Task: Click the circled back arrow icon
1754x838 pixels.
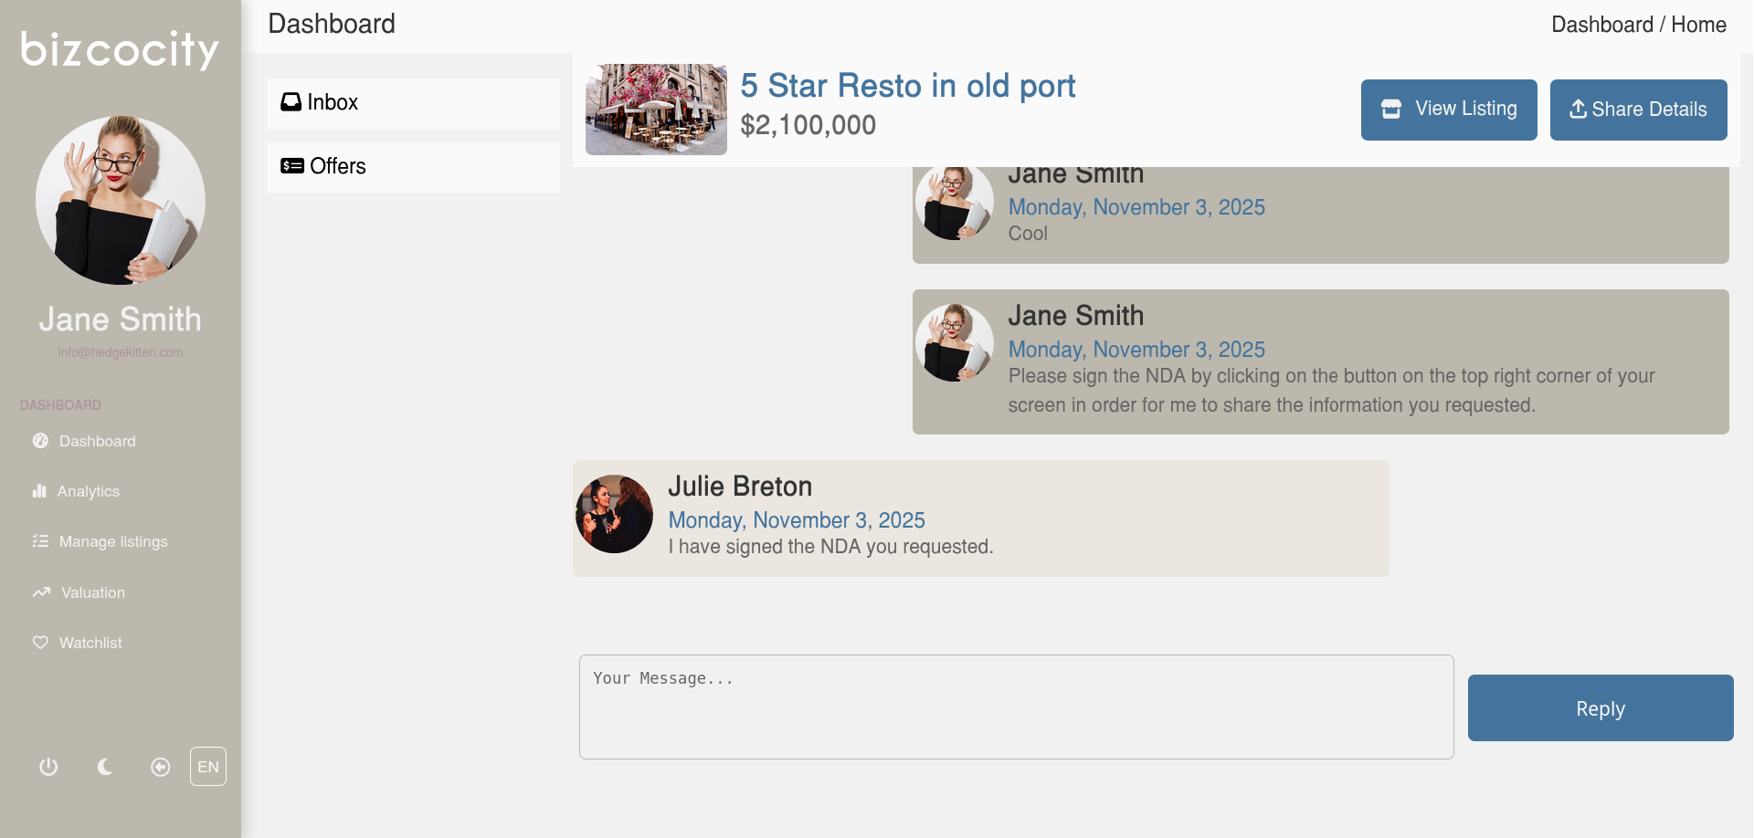Action: [x=161, y=767]
